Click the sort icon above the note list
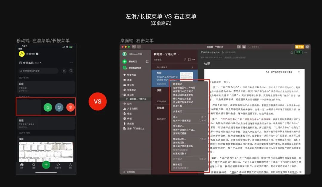This screenshot has height=187, width=322. click(x=185, y=60)
